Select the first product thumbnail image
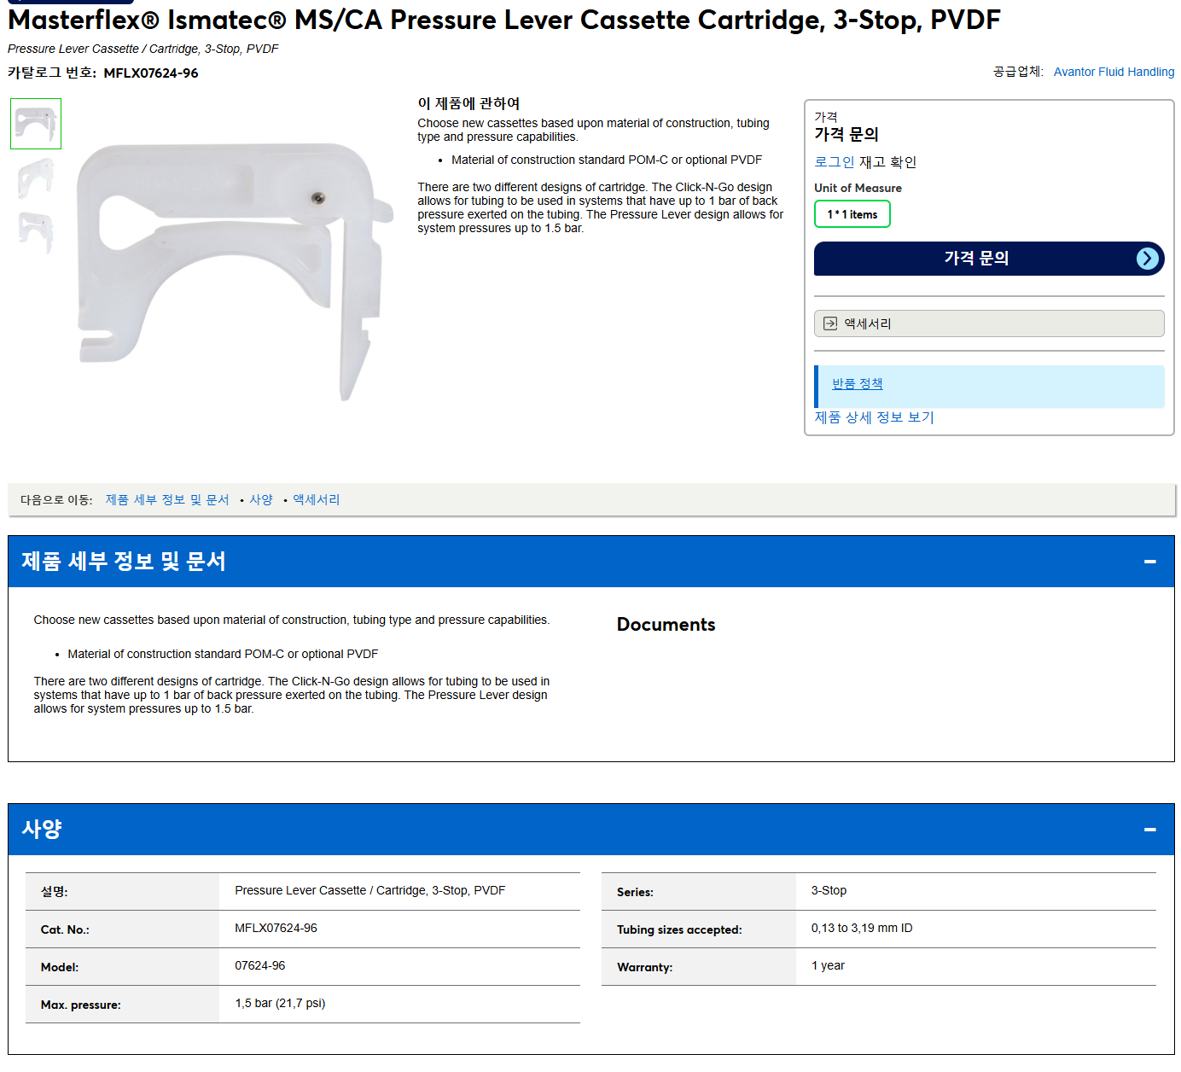The image size is (1181, 1072). coord(36,124)
